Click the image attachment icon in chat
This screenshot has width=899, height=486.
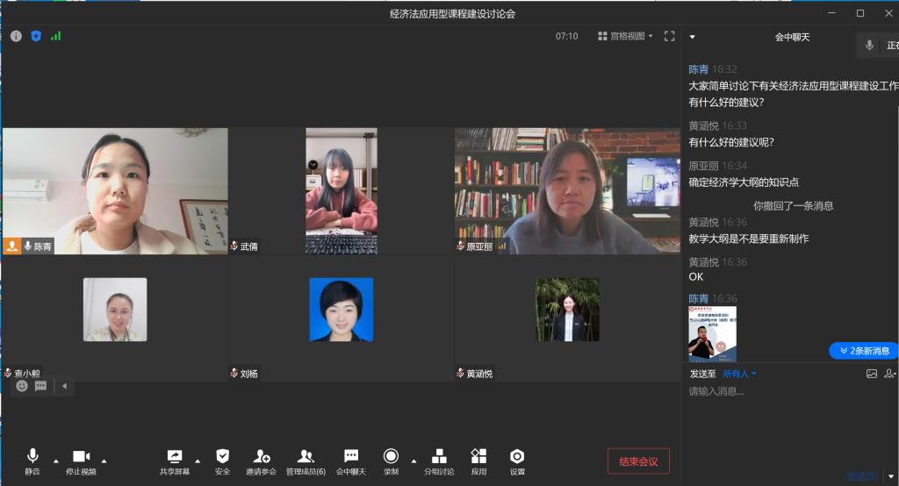(872, 374)
